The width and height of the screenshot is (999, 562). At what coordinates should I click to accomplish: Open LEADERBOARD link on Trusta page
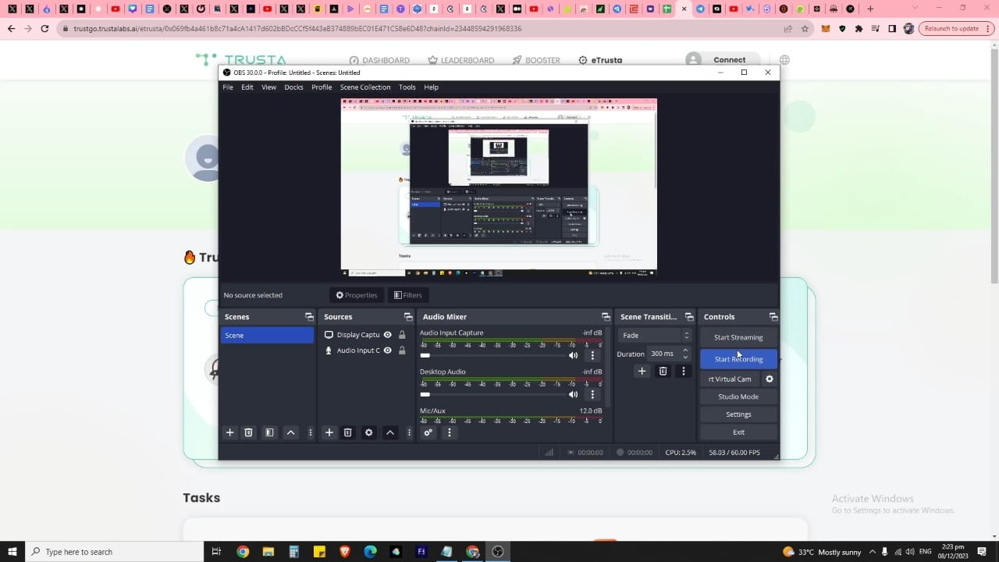pos(460,60)
